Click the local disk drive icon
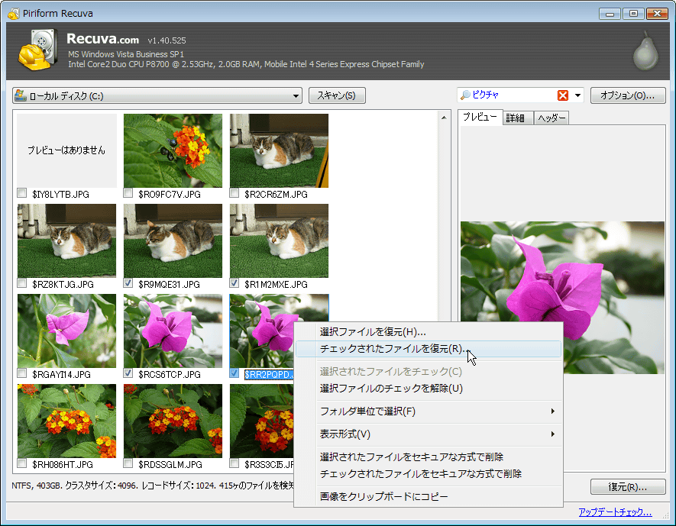 20,95
